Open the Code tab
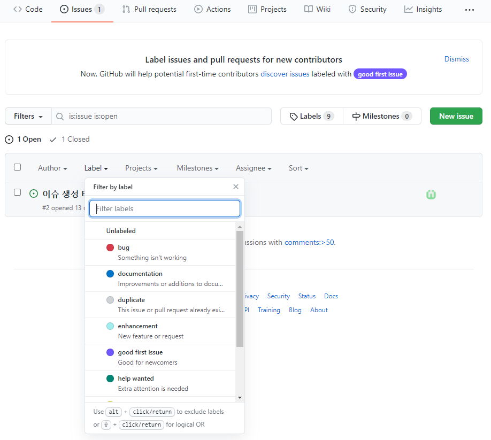The image size is (491, 440). [28, 10]
